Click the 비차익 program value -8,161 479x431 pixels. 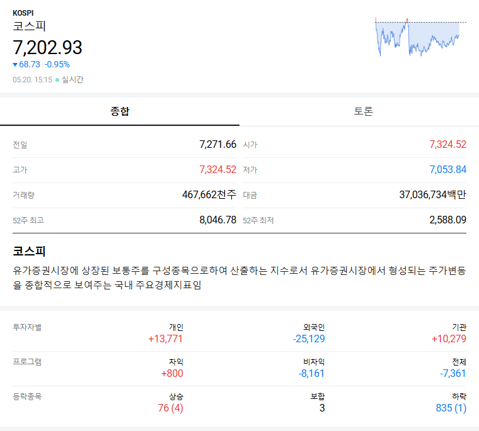[x=311, y=373]
